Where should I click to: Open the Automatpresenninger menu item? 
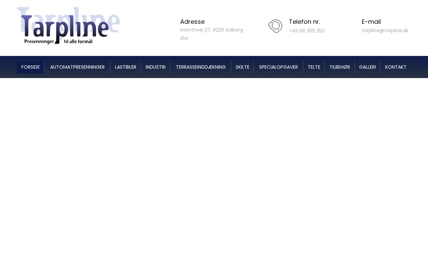tap(77, 67)
